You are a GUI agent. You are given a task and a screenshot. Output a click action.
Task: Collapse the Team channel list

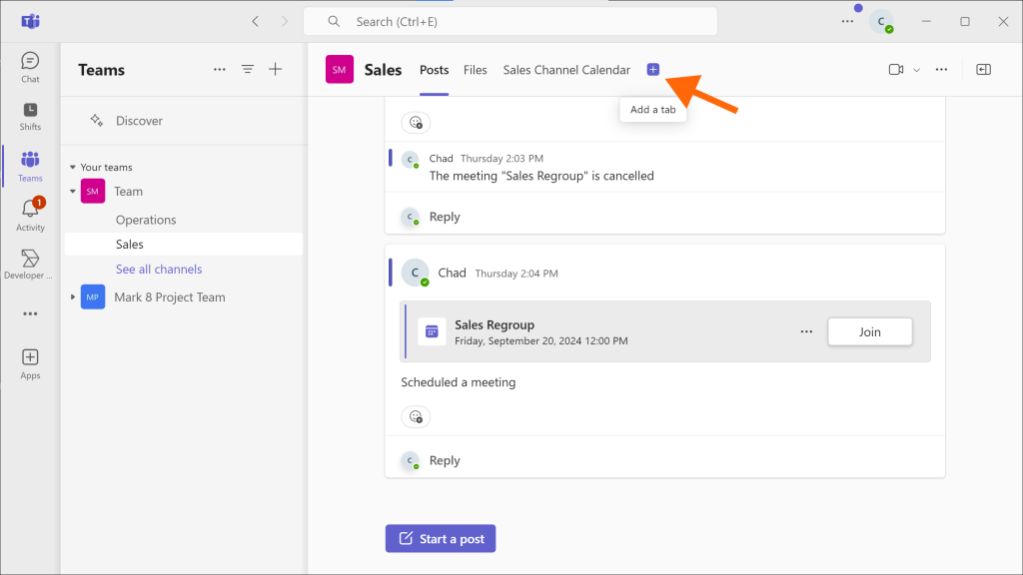point(72,191)
